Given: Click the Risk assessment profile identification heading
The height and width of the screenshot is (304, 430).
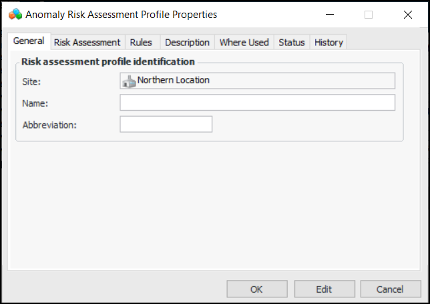Looking at the screenshot, I should tap(108, 61).
